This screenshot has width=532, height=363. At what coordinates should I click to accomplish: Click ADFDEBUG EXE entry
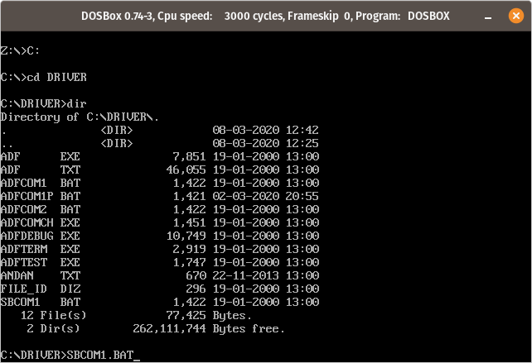(x=160, y=236)
